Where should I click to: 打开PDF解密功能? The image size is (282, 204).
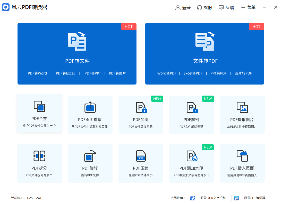tap(191, 114)
